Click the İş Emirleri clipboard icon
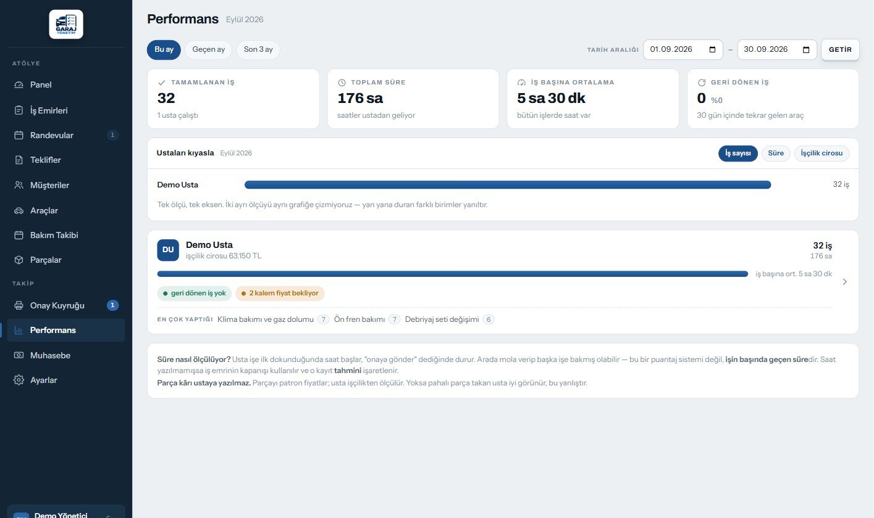The image size is (874, 518). [19, 110]
